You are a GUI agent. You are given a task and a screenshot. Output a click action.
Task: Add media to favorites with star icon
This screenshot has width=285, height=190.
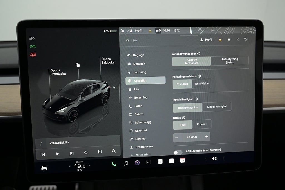pyautogui.click(x=86, y=153)
